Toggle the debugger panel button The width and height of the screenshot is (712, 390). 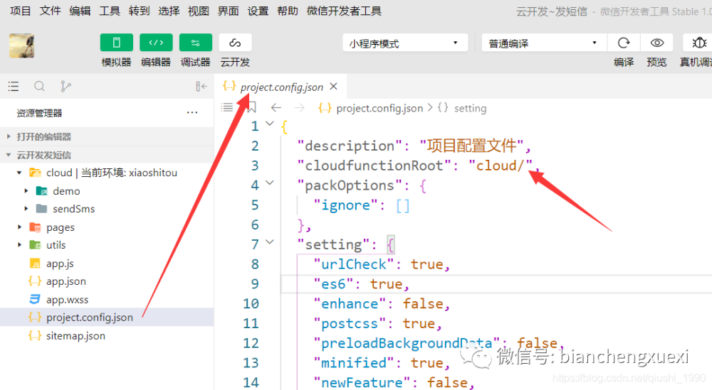[195, 43]
